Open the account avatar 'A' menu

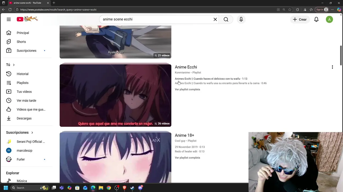pyautogui.click(x=329, y=19)
